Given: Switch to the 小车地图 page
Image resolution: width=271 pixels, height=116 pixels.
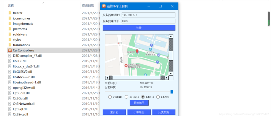Looking at the screenshot, I should 139,112.
